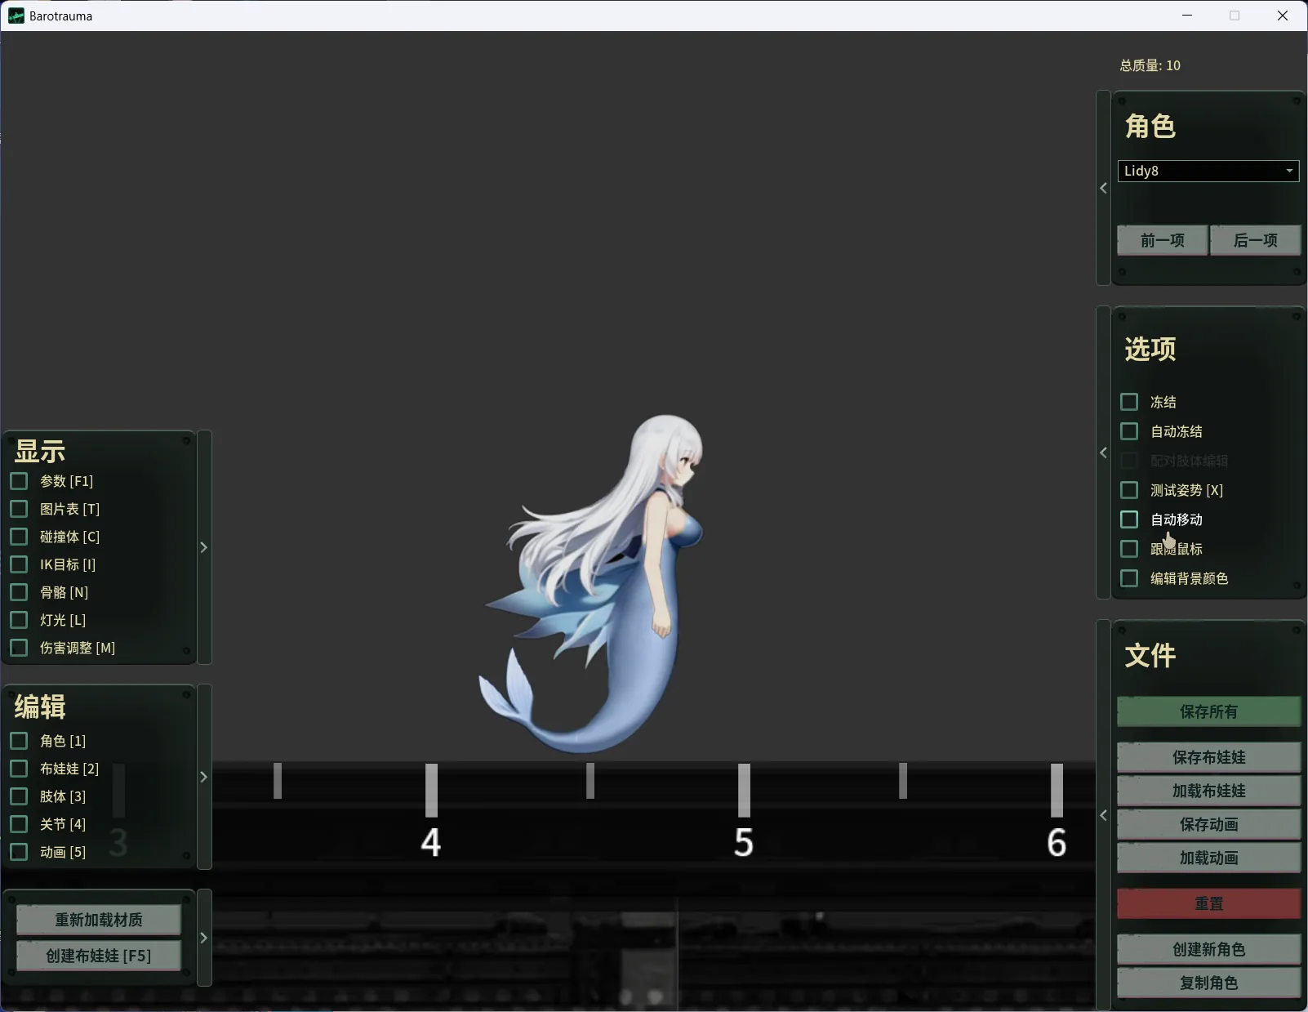Enable 关节 [4] joint editing
Viewport: 1308px width, 1012px height.
coord(19,824)
